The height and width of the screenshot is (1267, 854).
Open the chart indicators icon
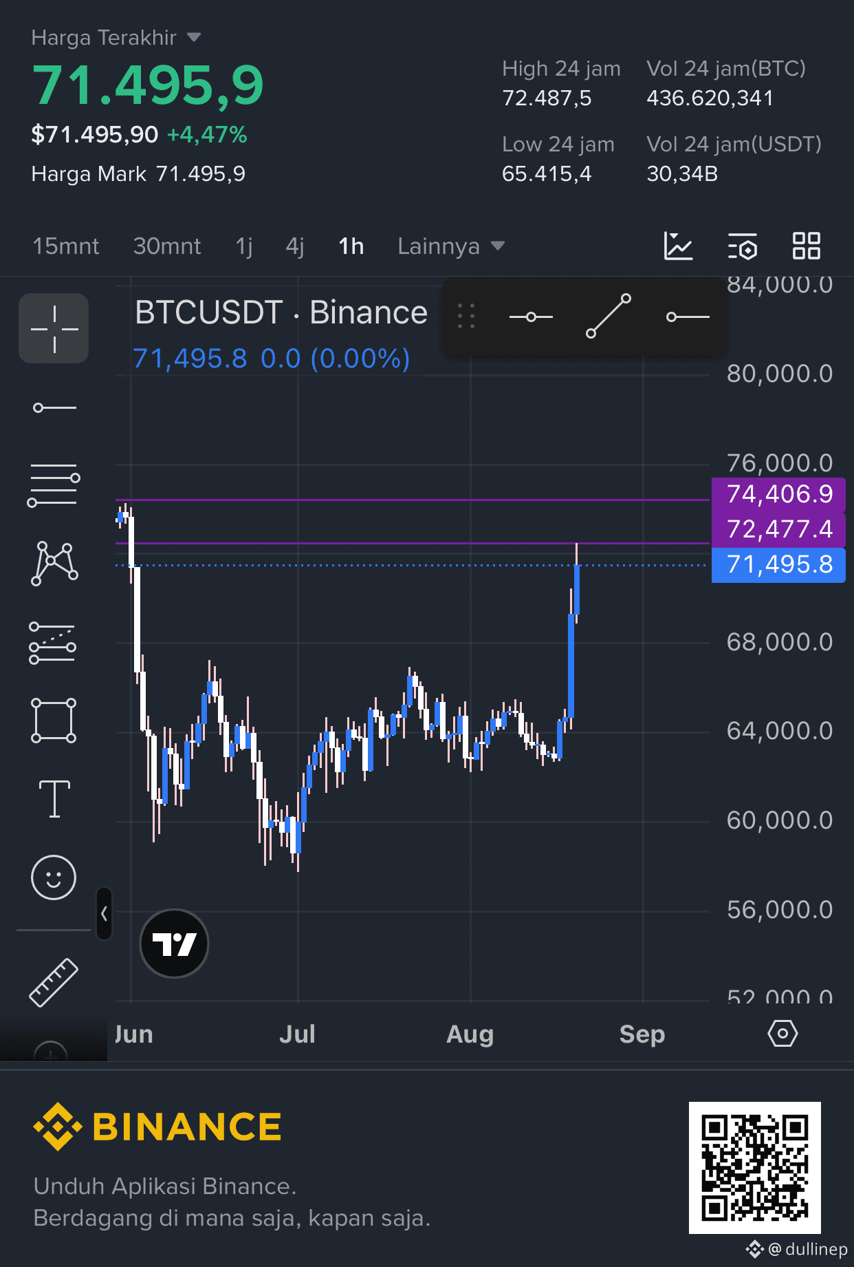click(678, 246)
